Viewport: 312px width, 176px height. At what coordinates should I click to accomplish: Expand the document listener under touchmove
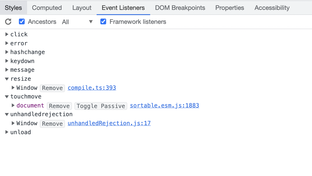(13, 105)
